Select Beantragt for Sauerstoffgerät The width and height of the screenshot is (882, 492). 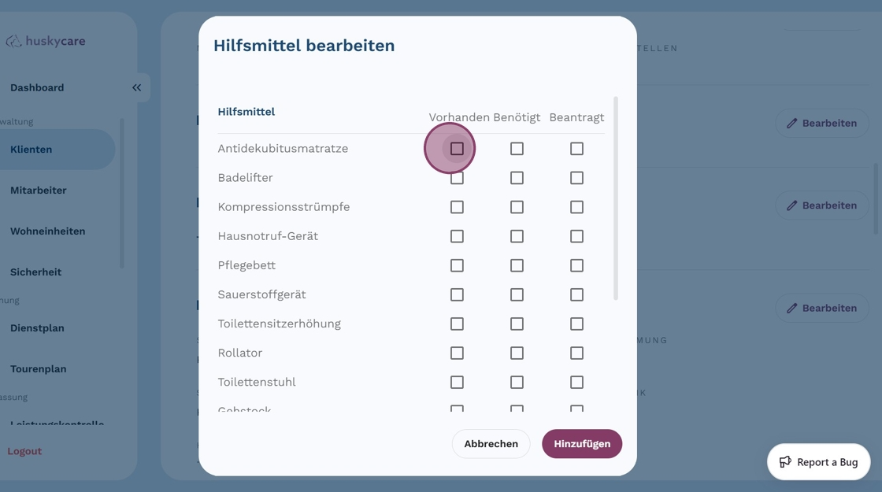pos(576,294)
